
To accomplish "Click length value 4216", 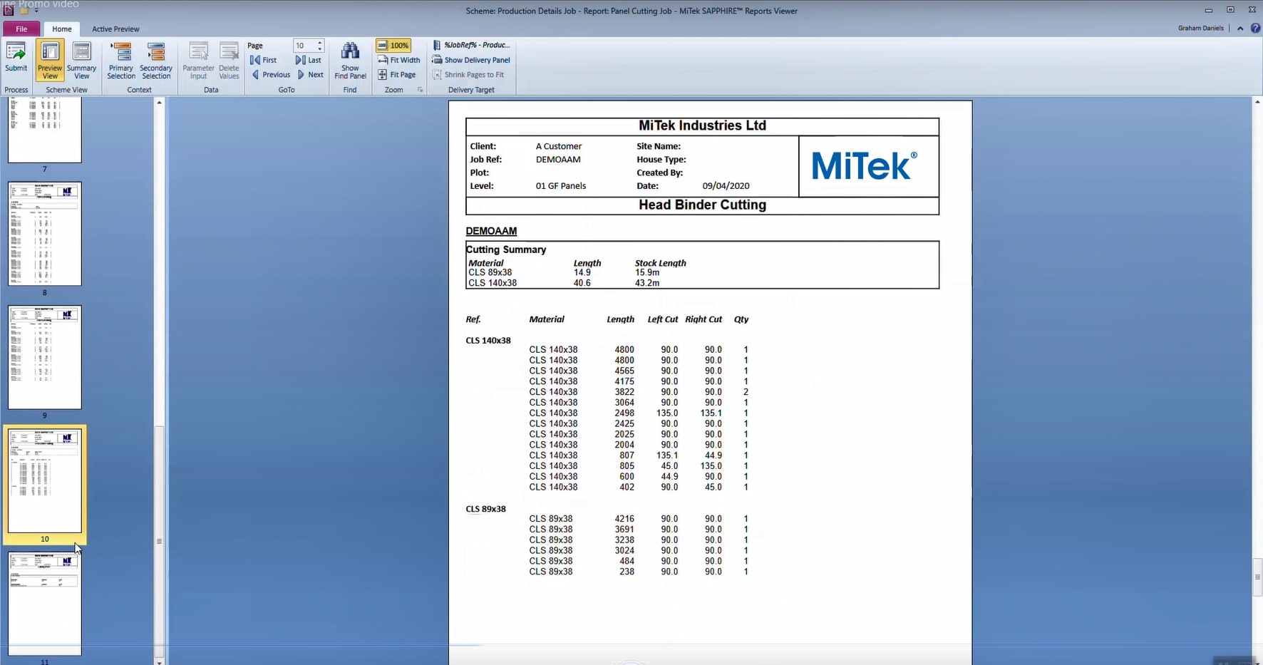I will click(624, 519).
